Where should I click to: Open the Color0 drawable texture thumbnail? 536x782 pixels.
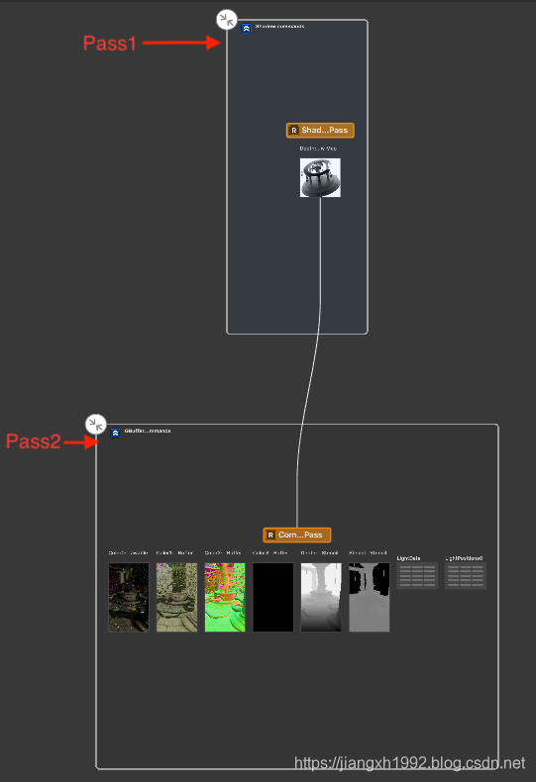(129, 597)
